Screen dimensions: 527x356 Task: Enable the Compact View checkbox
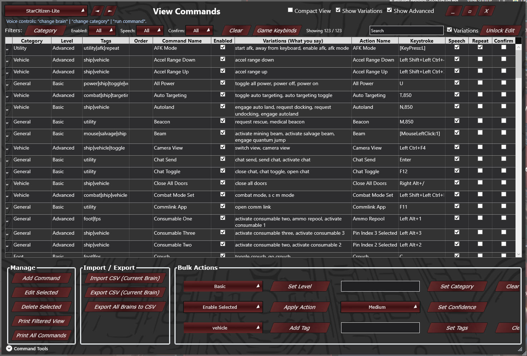pyautogui.click(x=290, y=10)
